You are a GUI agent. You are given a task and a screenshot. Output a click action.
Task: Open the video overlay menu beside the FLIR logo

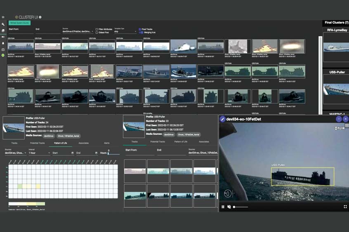click(x=347, y=125)
